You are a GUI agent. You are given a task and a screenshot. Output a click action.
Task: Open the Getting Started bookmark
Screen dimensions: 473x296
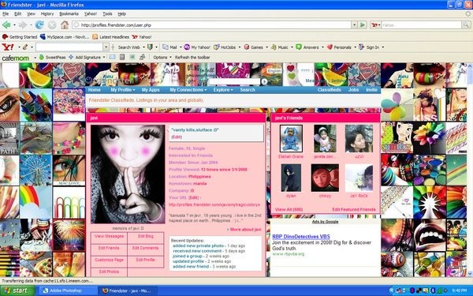tap(20, 37)
